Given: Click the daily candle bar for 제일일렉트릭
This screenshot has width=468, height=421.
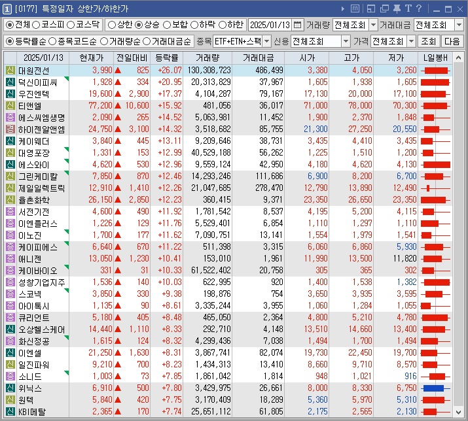Looking at the screenshot, I should click(435, 188).
